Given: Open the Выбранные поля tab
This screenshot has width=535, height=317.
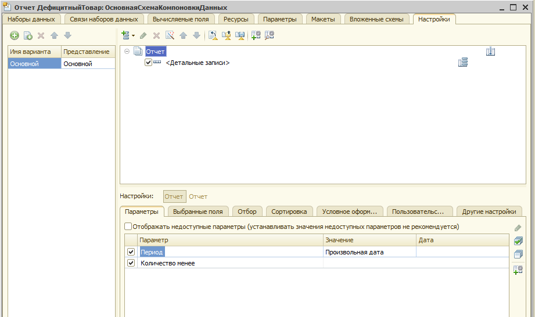Looking at the screenshot, I should 198,212.
